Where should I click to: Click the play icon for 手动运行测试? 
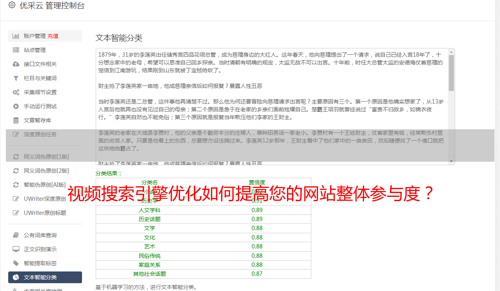tap(16, 106)
